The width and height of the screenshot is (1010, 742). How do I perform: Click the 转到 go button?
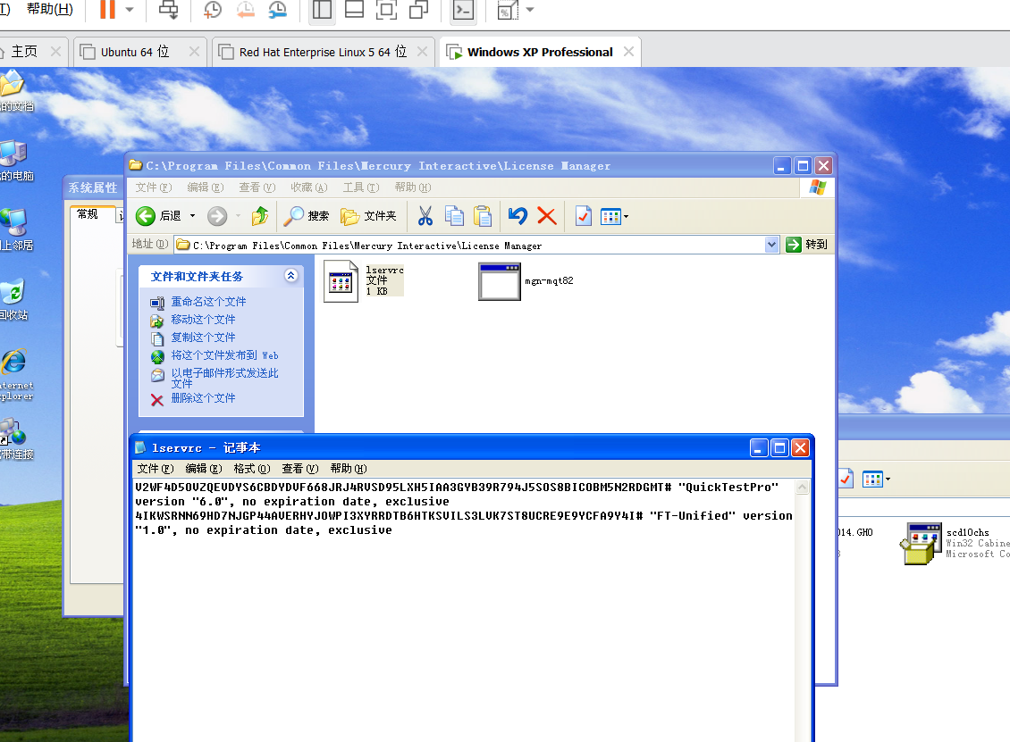[x=807, y=245]
